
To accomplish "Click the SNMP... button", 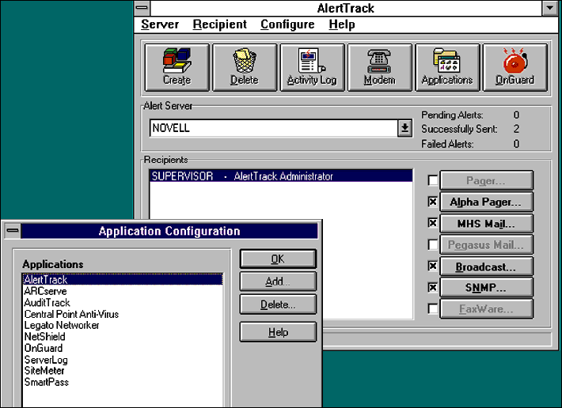I will coord(486,288).
